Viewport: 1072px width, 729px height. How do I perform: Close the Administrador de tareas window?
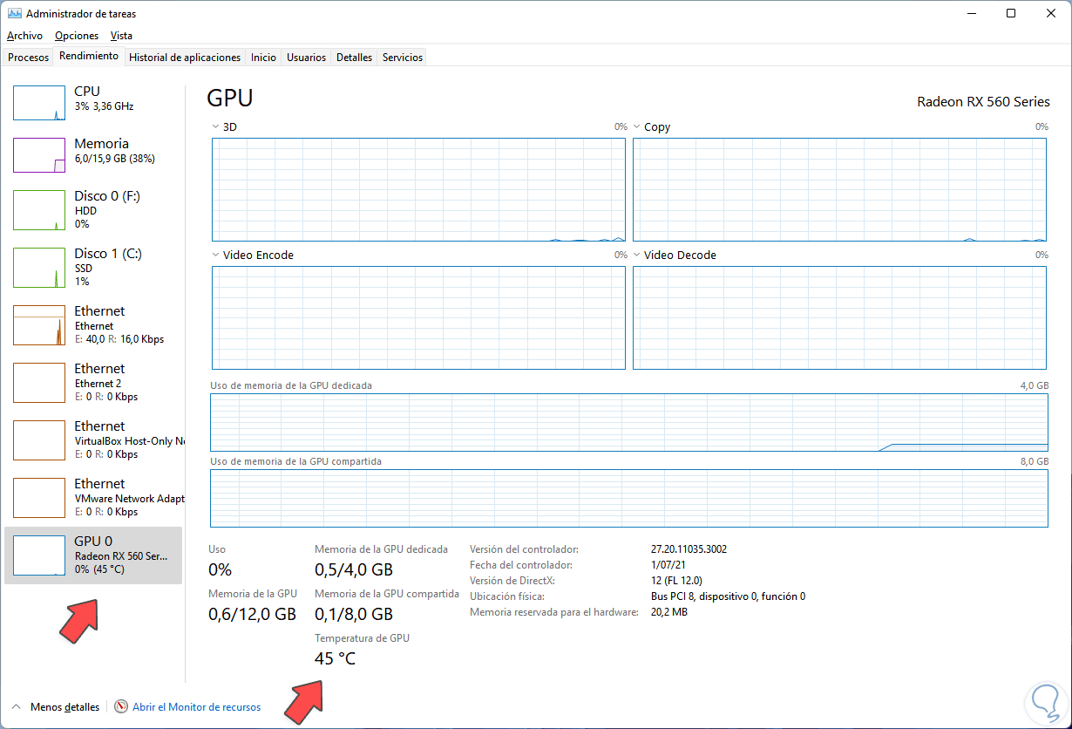pos(1050,14)
